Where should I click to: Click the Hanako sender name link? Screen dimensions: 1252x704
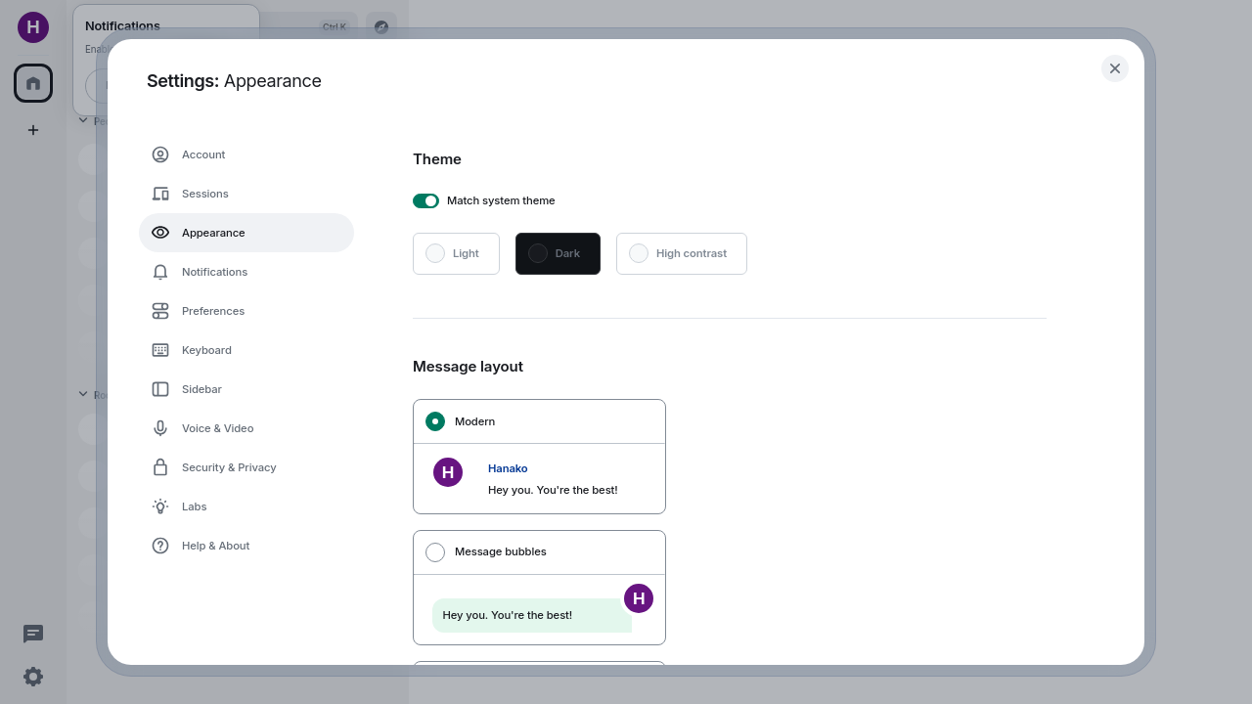(x=508, y=468)
